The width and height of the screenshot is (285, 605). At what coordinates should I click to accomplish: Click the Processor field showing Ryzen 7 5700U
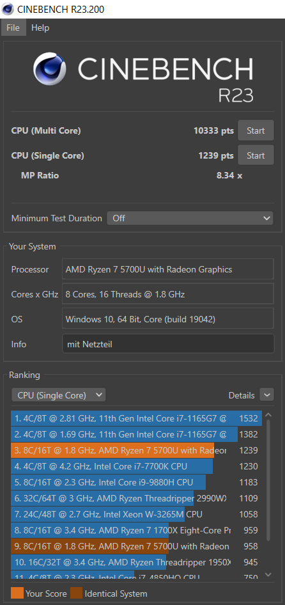point(168,269)
